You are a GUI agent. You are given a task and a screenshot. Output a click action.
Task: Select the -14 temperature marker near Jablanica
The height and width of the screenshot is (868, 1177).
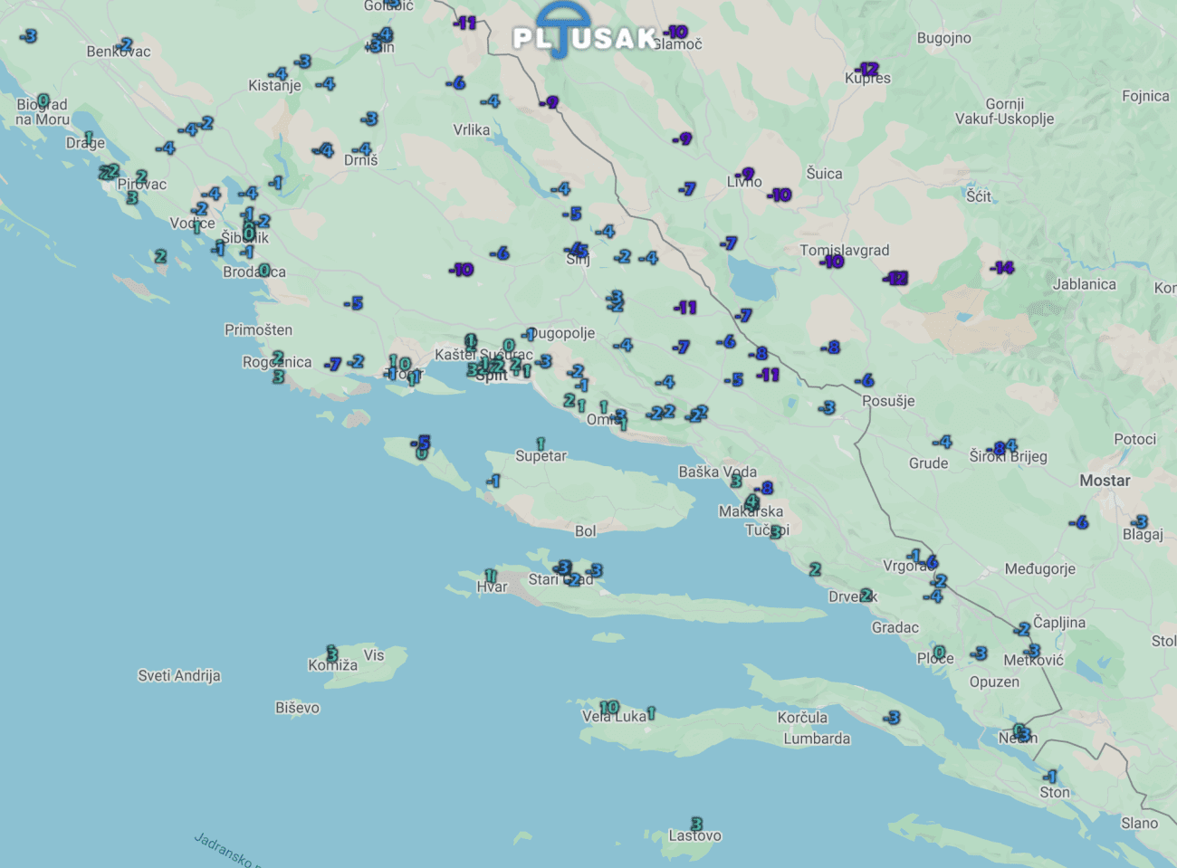coord(1001,268)
